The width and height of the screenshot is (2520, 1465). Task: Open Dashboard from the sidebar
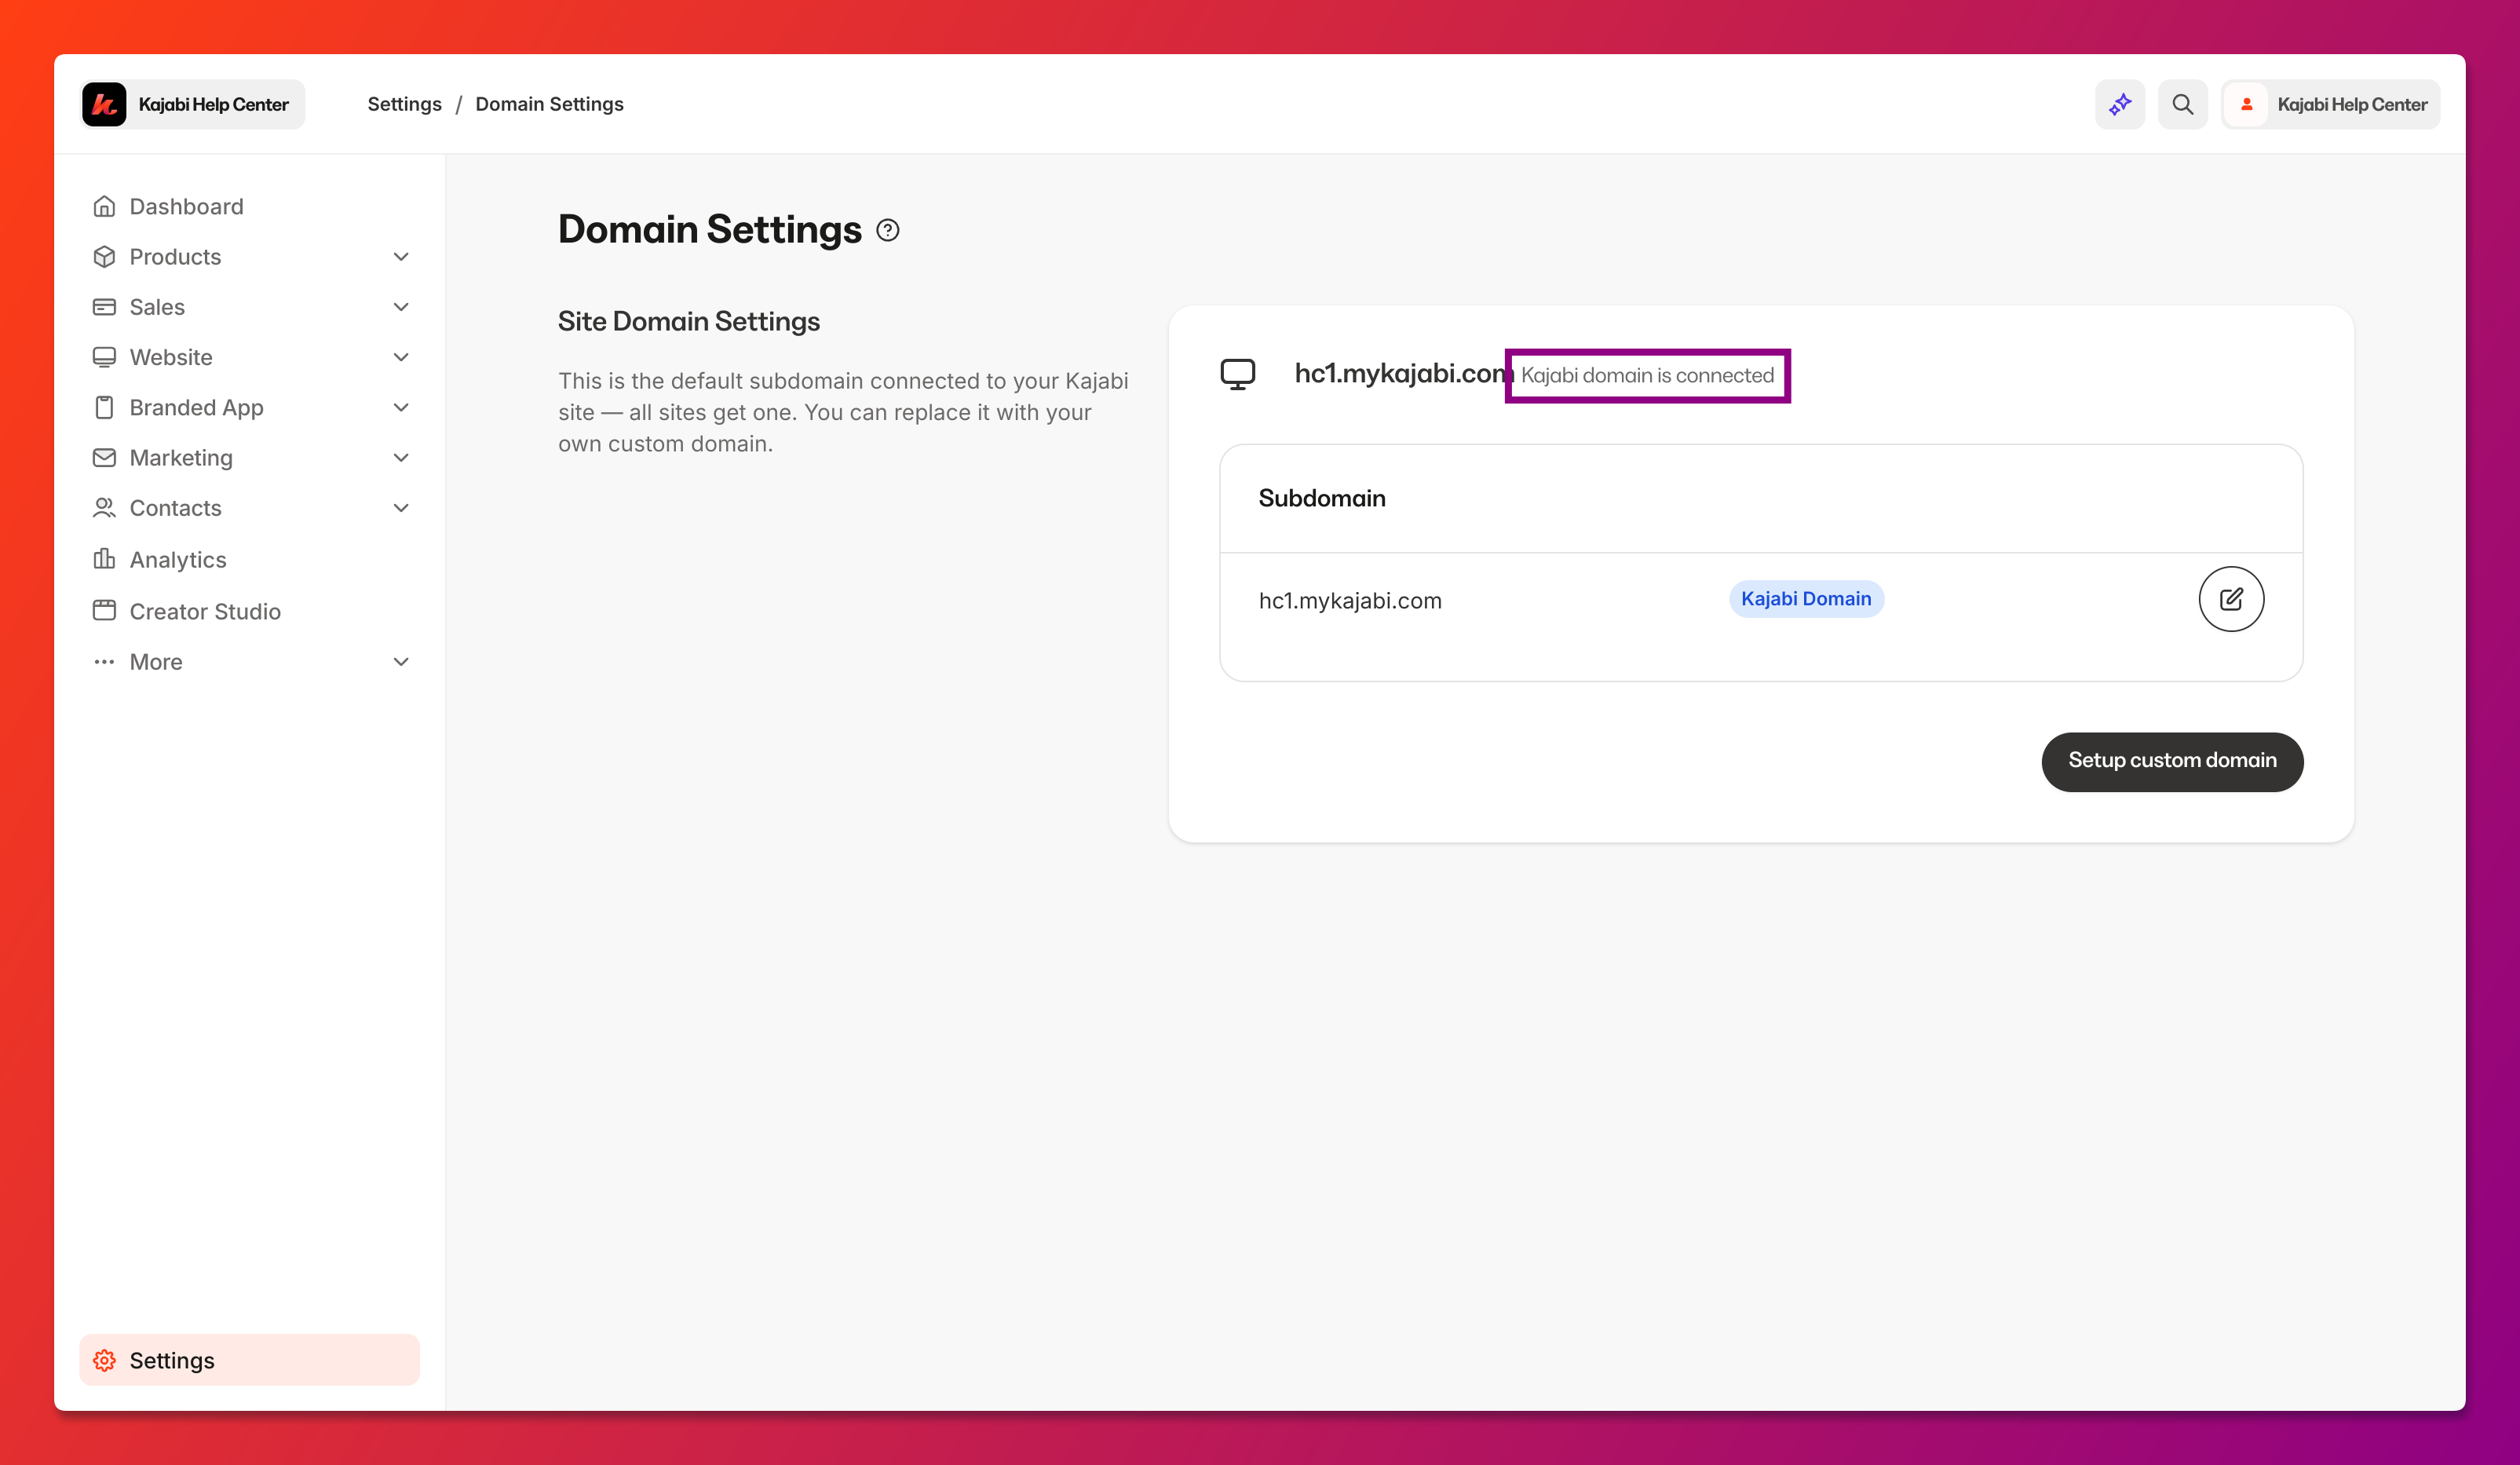(250, 206)
